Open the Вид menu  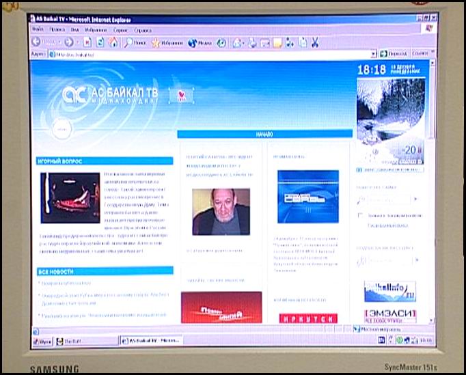pos(74,30)
